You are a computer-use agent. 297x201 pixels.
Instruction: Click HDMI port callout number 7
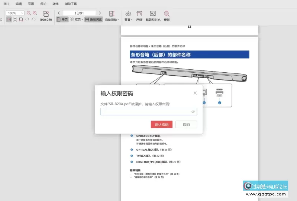[220, 103]
